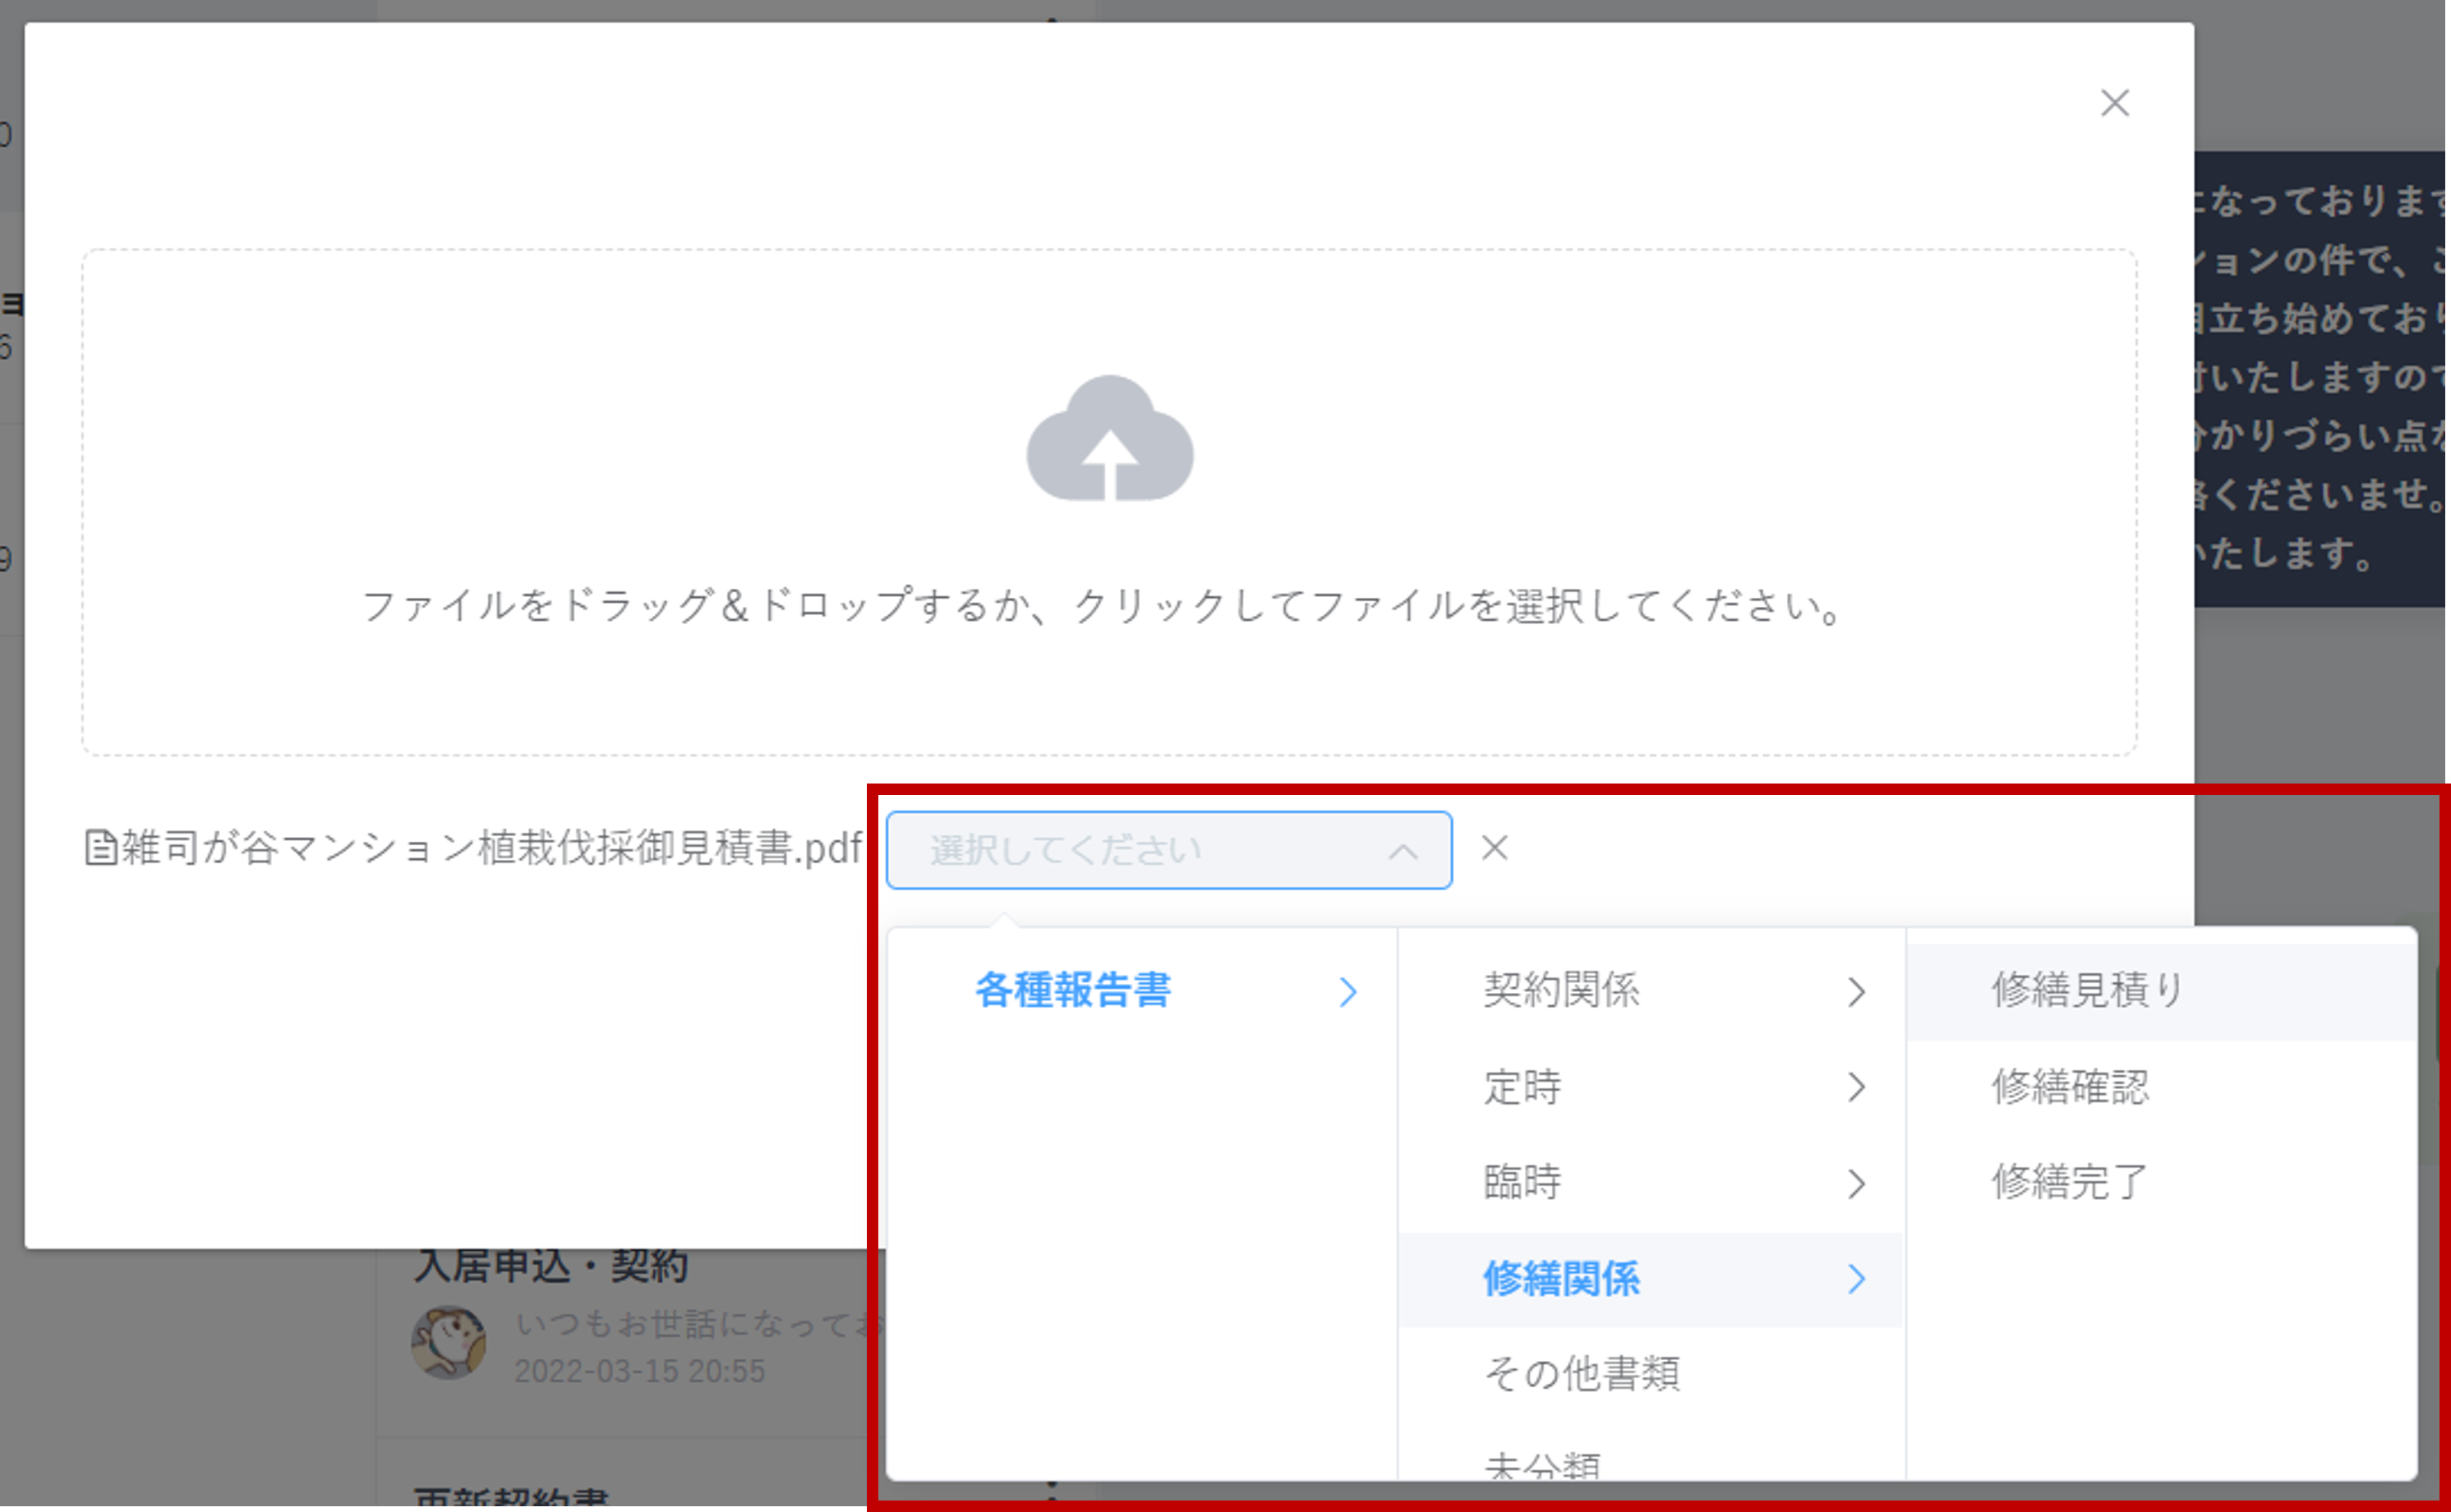
Task: Collapse the dropdown using its up arrow
Action: [x=1403, y=851]
